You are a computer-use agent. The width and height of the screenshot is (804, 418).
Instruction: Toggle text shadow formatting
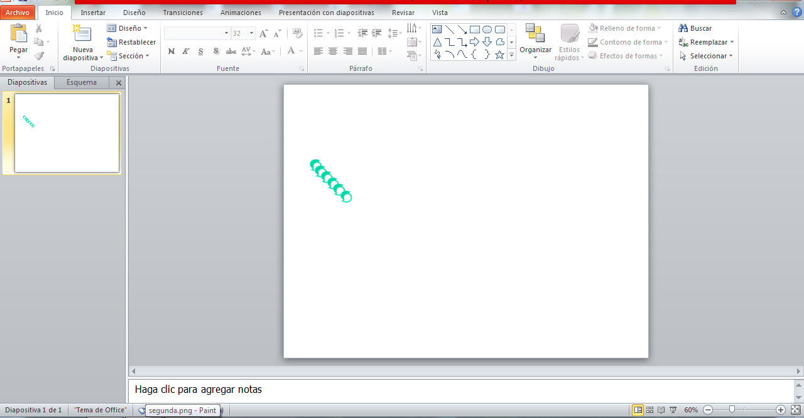(x=216, y=51)
